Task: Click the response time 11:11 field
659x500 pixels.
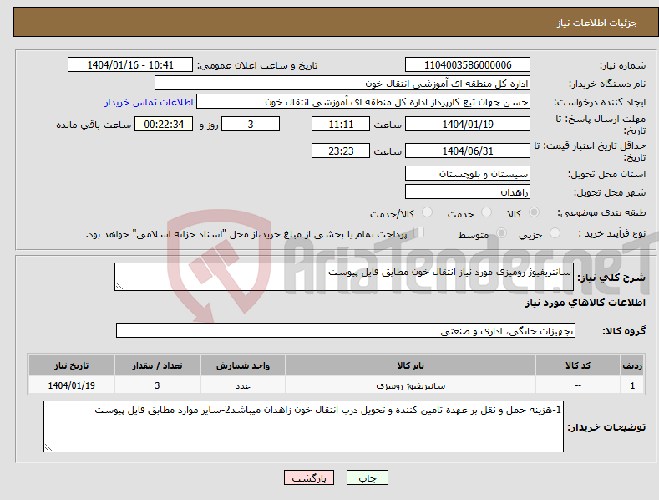Action: [341, 124]
